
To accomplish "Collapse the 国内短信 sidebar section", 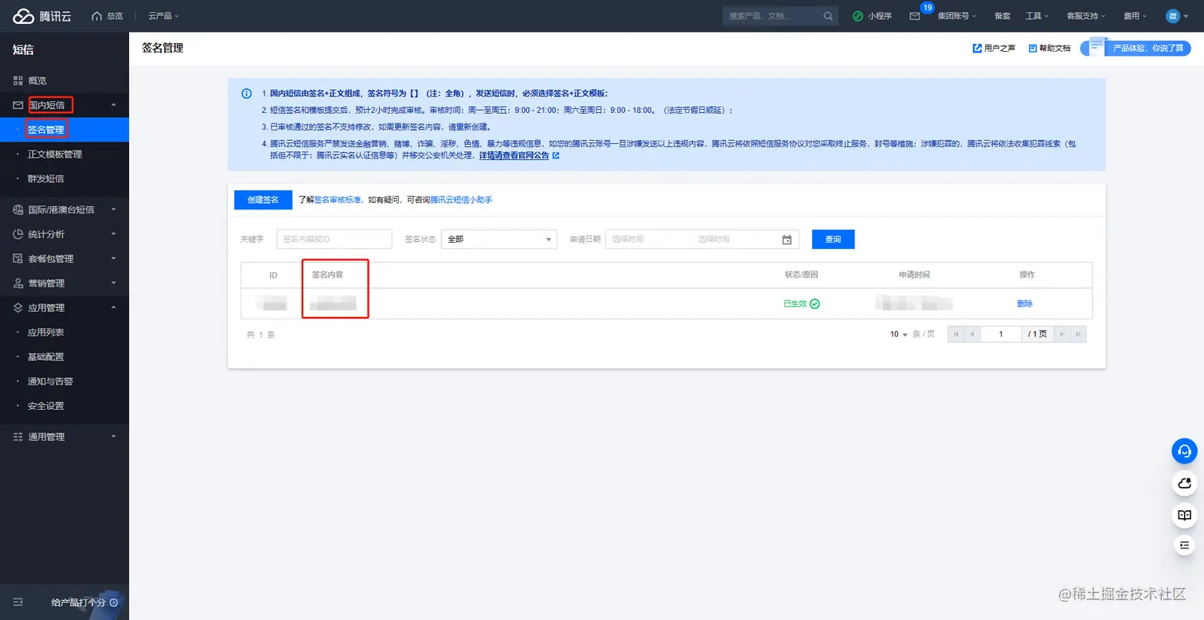I will point(64,105).
